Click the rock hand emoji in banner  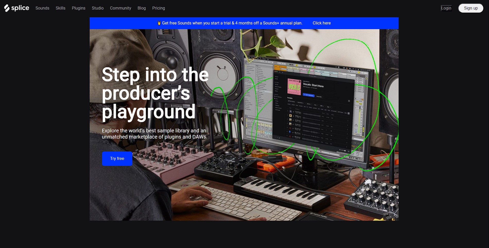pyautogui.click(x=159, y=23)
